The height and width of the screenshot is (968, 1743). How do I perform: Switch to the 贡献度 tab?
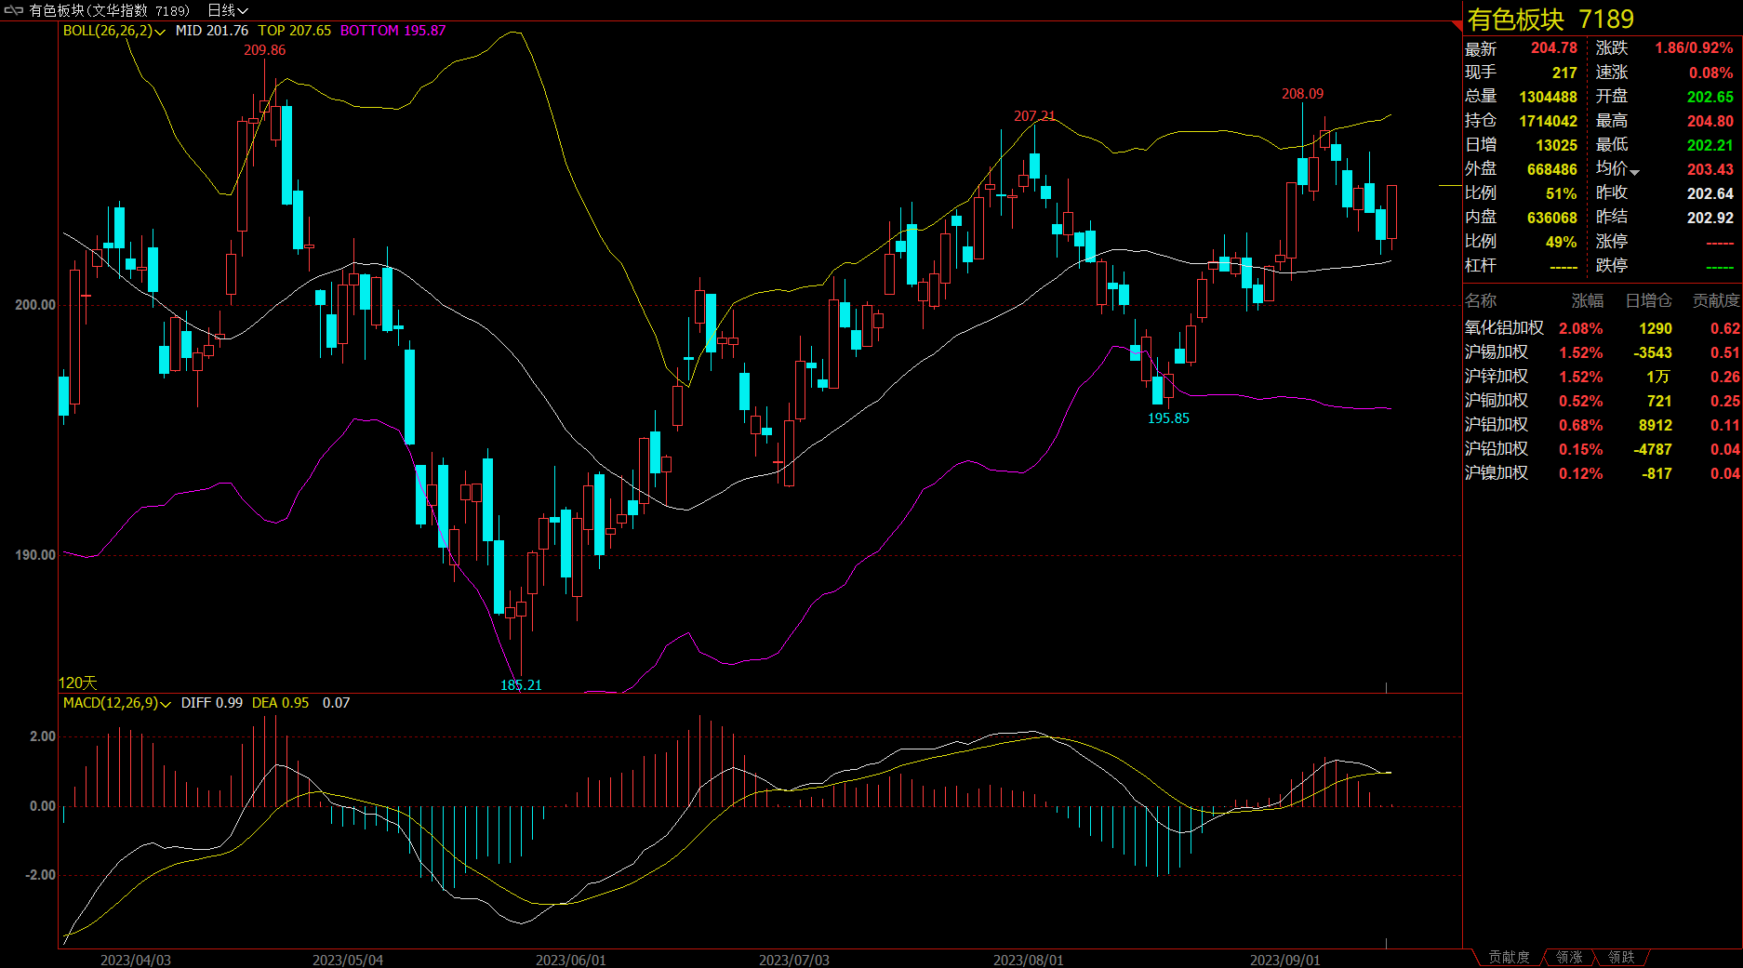(x=1508, y=957)
